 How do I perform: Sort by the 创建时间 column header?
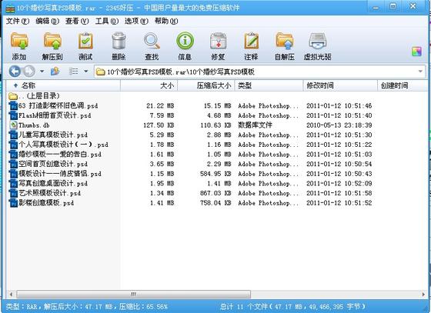click(402, 85)
